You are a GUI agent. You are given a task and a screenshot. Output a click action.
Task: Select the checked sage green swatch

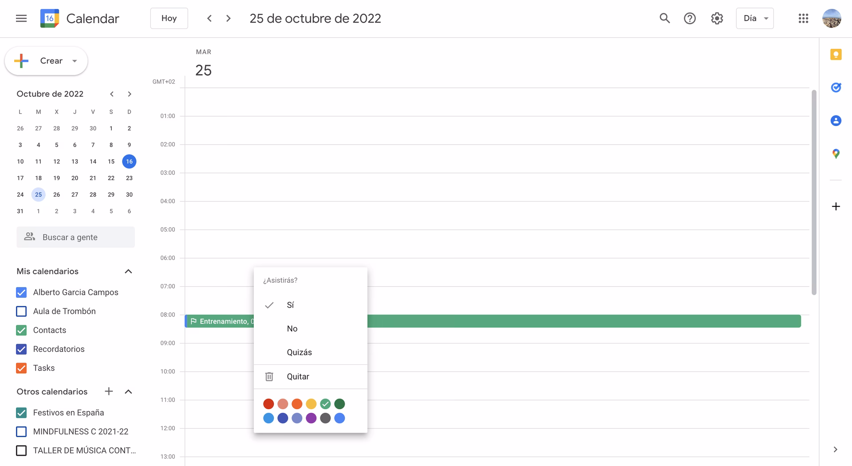point(325,404)
